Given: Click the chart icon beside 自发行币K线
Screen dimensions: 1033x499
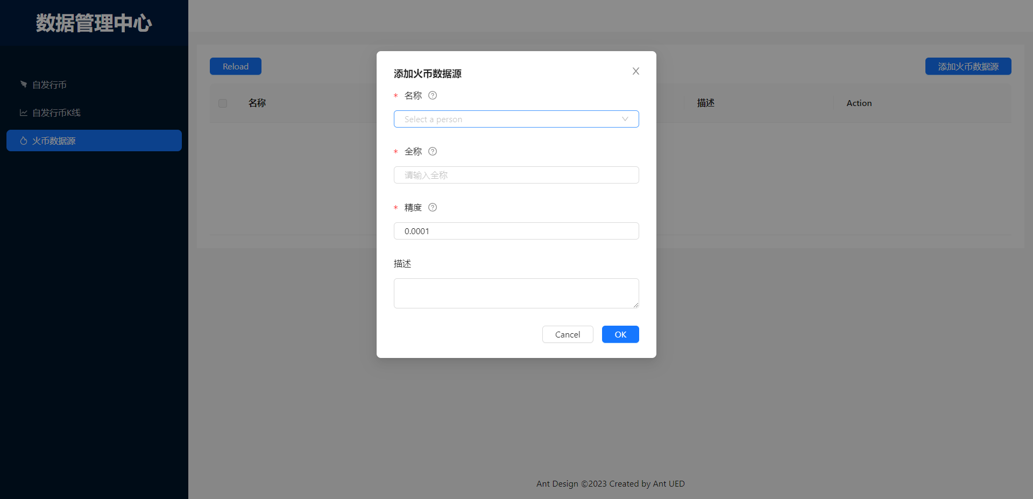Looking at the screenshot, I should (24, 113).
